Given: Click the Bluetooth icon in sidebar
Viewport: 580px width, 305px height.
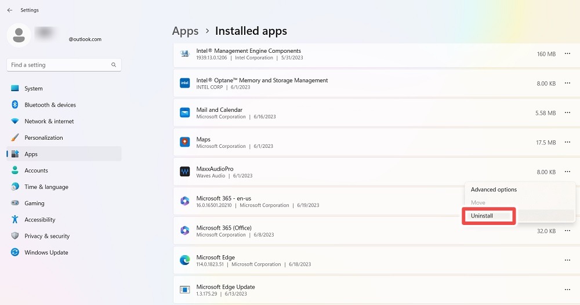Looking at the screenshot, I should 15,104.
